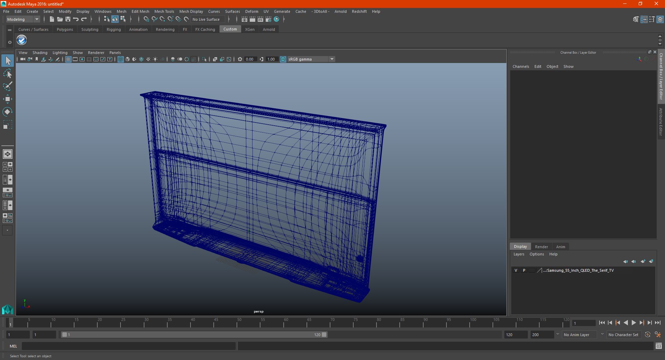Move selected layer down in the list

[x=634, y=261]
